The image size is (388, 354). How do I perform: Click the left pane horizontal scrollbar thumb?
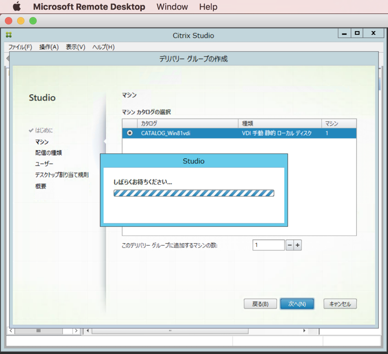[38, 331]
